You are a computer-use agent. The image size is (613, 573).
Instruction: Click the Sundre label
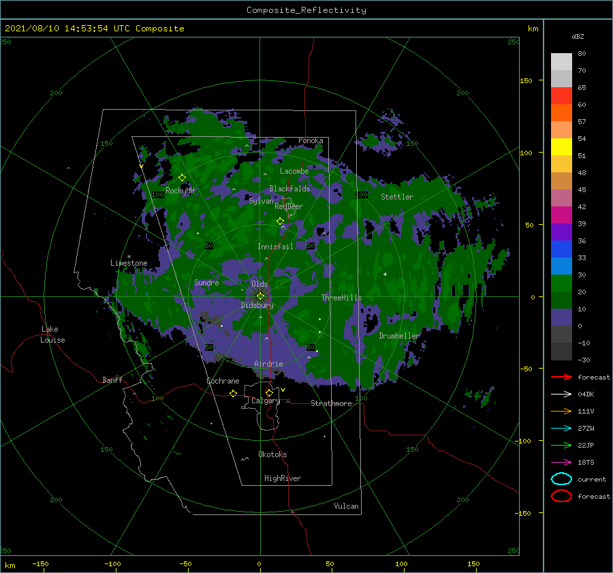click(206, 282)
